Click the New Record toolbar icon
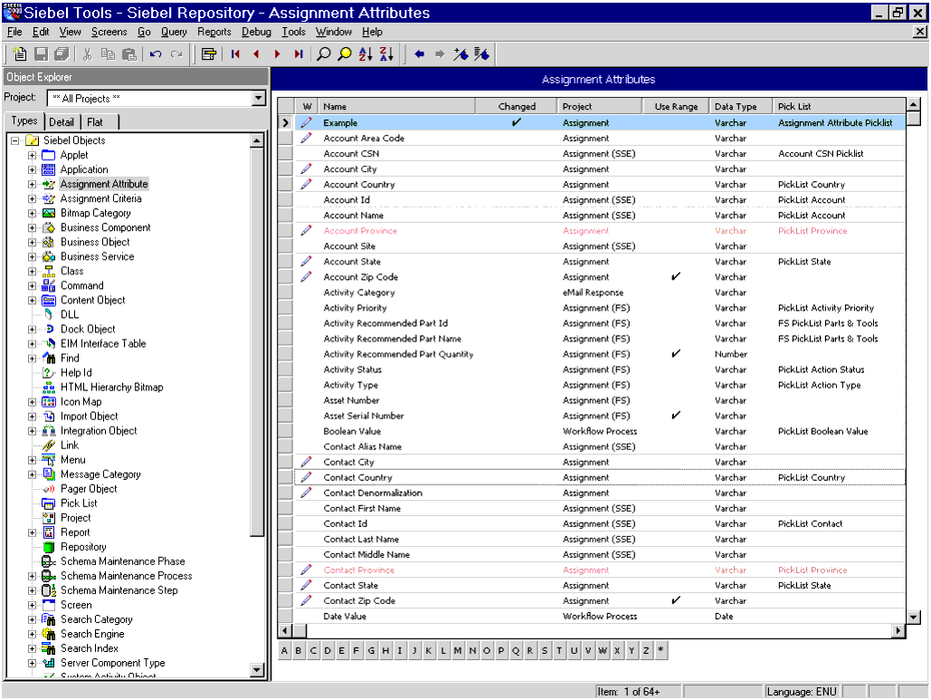931x700 pixels. (19, 54)
